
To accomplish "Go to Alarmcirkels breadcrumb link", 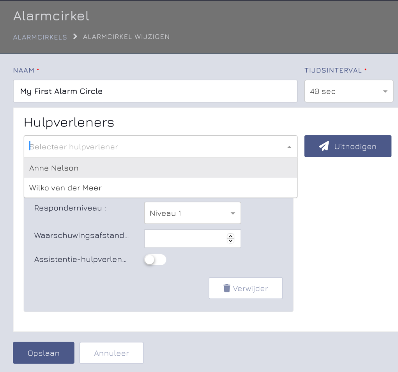I will [40, 37].
